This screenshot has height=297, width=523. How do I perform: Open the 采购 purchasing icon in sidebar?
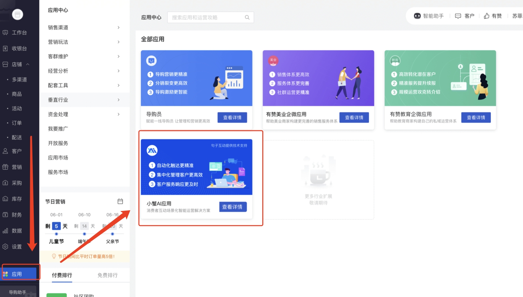point(5,183)
